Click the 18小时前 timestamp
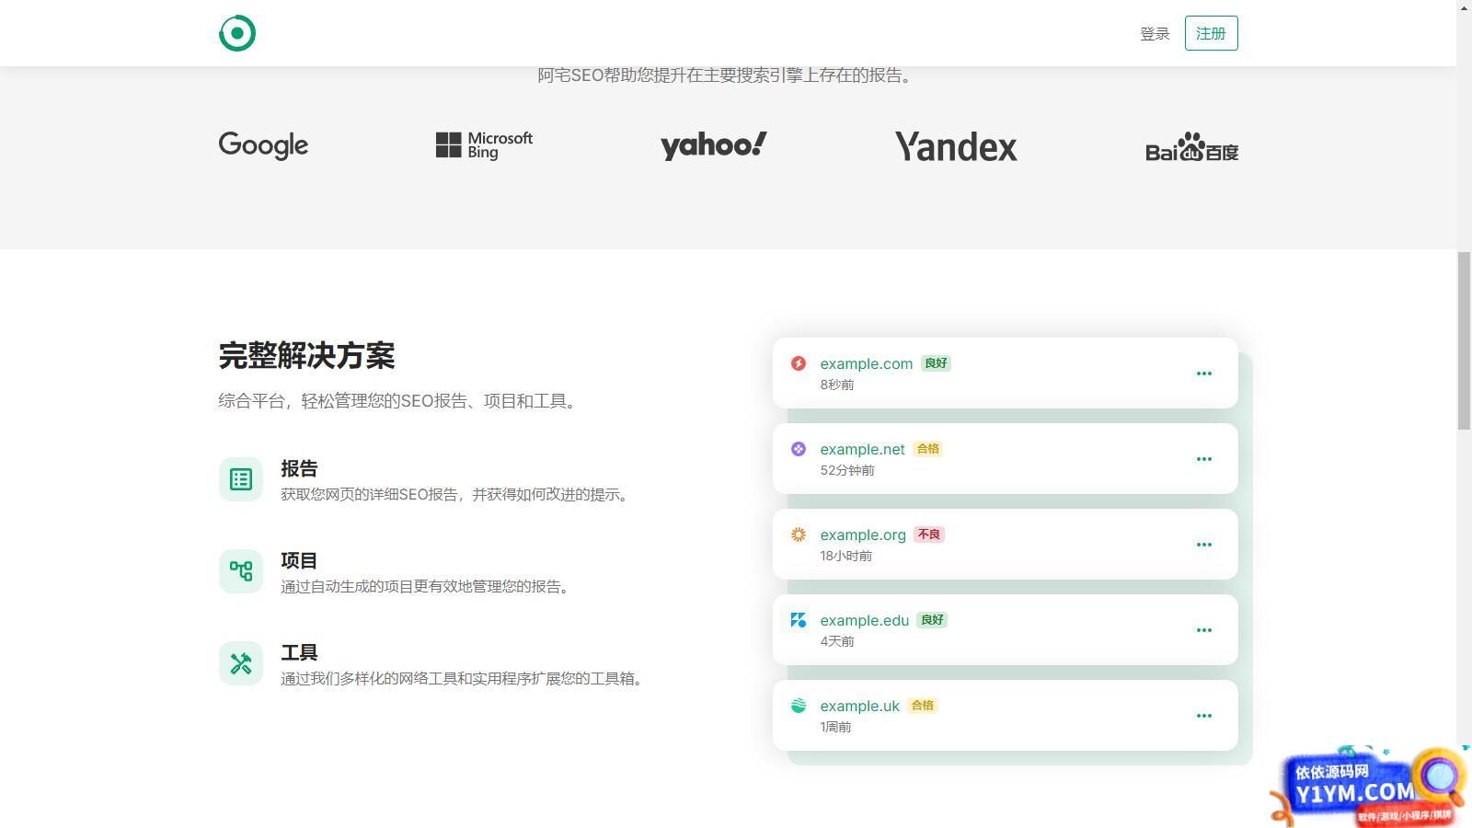The width and height of the screenshot is (1472, 828). [x=846, y=556]
